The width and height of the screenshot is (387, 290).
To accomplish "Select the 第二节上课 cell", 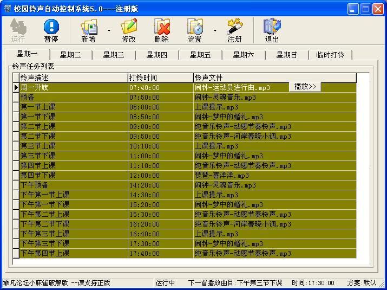I will (x=74, y=127).
